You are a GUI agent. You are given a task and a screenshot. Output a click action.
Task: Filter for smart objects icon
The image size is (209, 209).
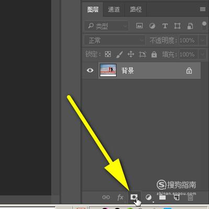click(190, 26)
